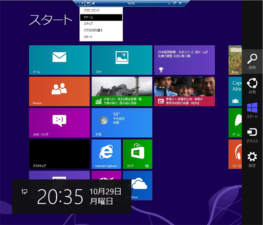Open the finance tile with 火発コスト headline
Screen dimensions: 263x225
(122, 91)
